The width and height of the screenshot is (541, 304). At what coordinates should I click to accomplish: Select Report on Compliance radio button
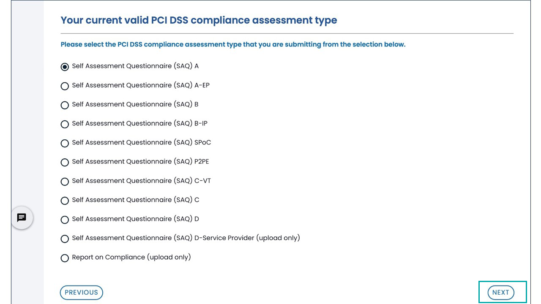tap(65, 258)
